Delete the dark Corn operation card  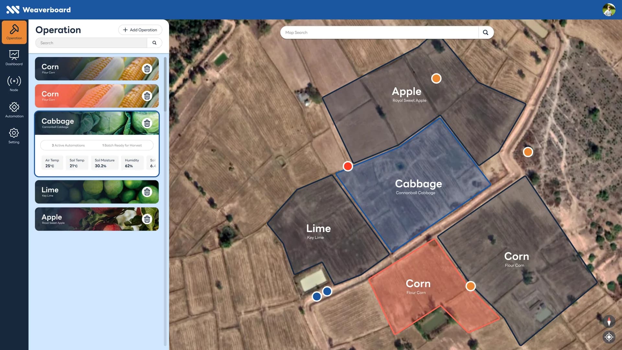pyautogui.click(x=147, y=69)
